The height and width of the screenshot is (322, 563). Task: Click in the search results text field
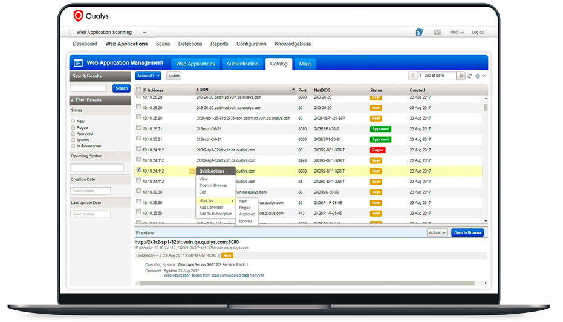click(x=88, y=88)
